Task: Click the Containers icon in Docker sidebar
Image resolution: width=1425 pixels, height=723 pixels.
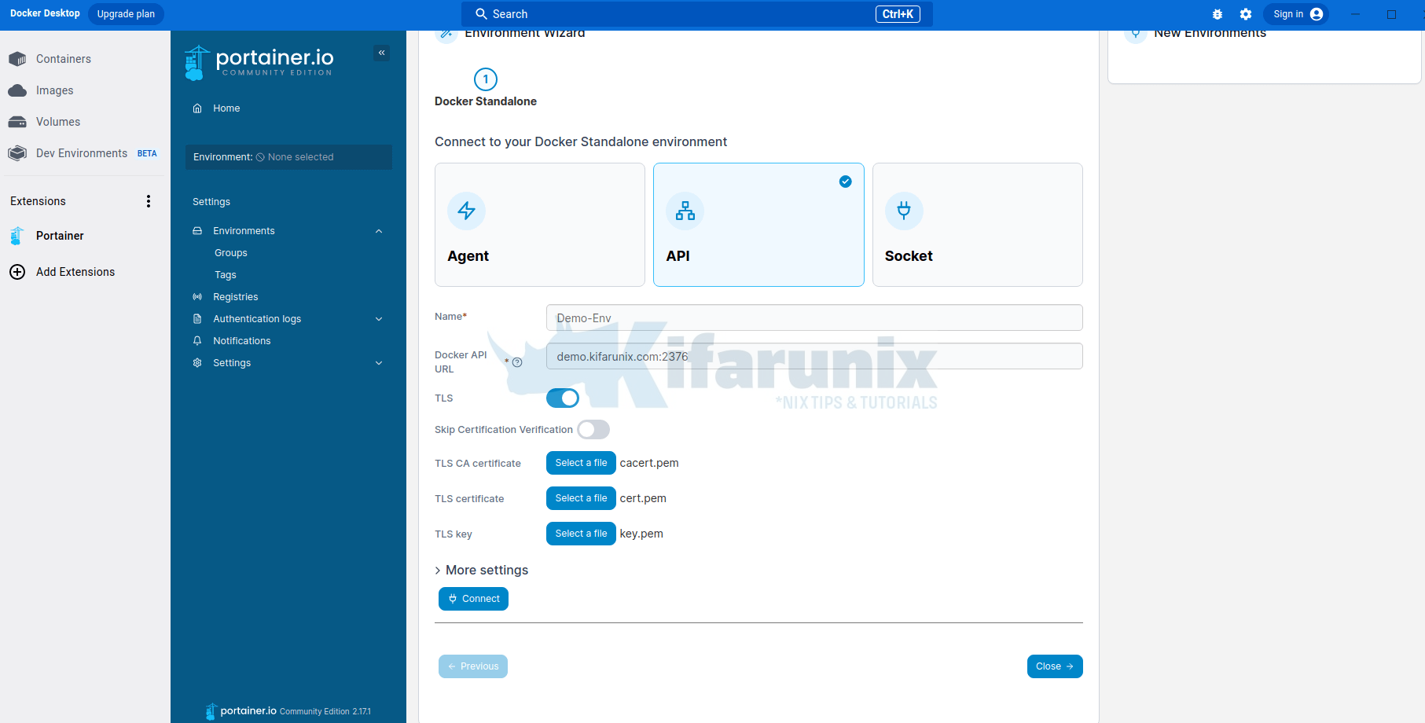Action: pyautogui.click(x=17, y=59)
